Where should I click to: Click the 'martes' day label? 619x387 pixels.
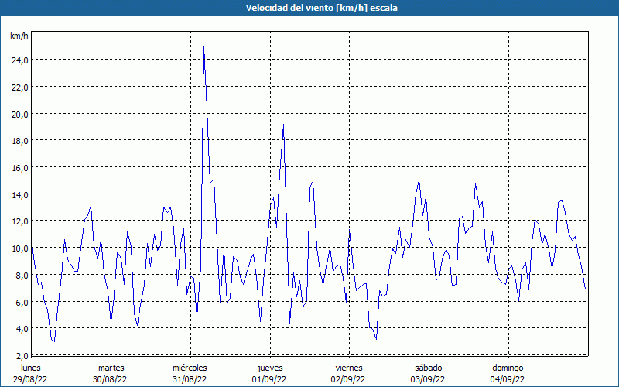[x=111, y=368]
